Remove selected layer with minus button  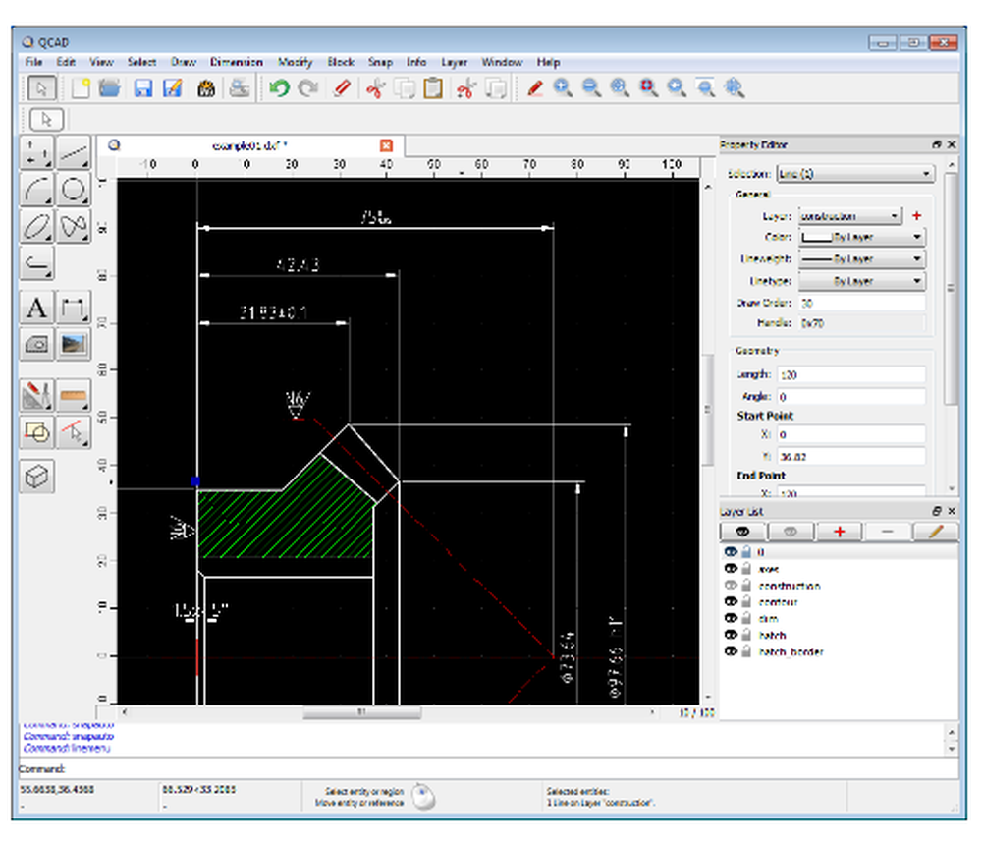click(x=887, y=531)
